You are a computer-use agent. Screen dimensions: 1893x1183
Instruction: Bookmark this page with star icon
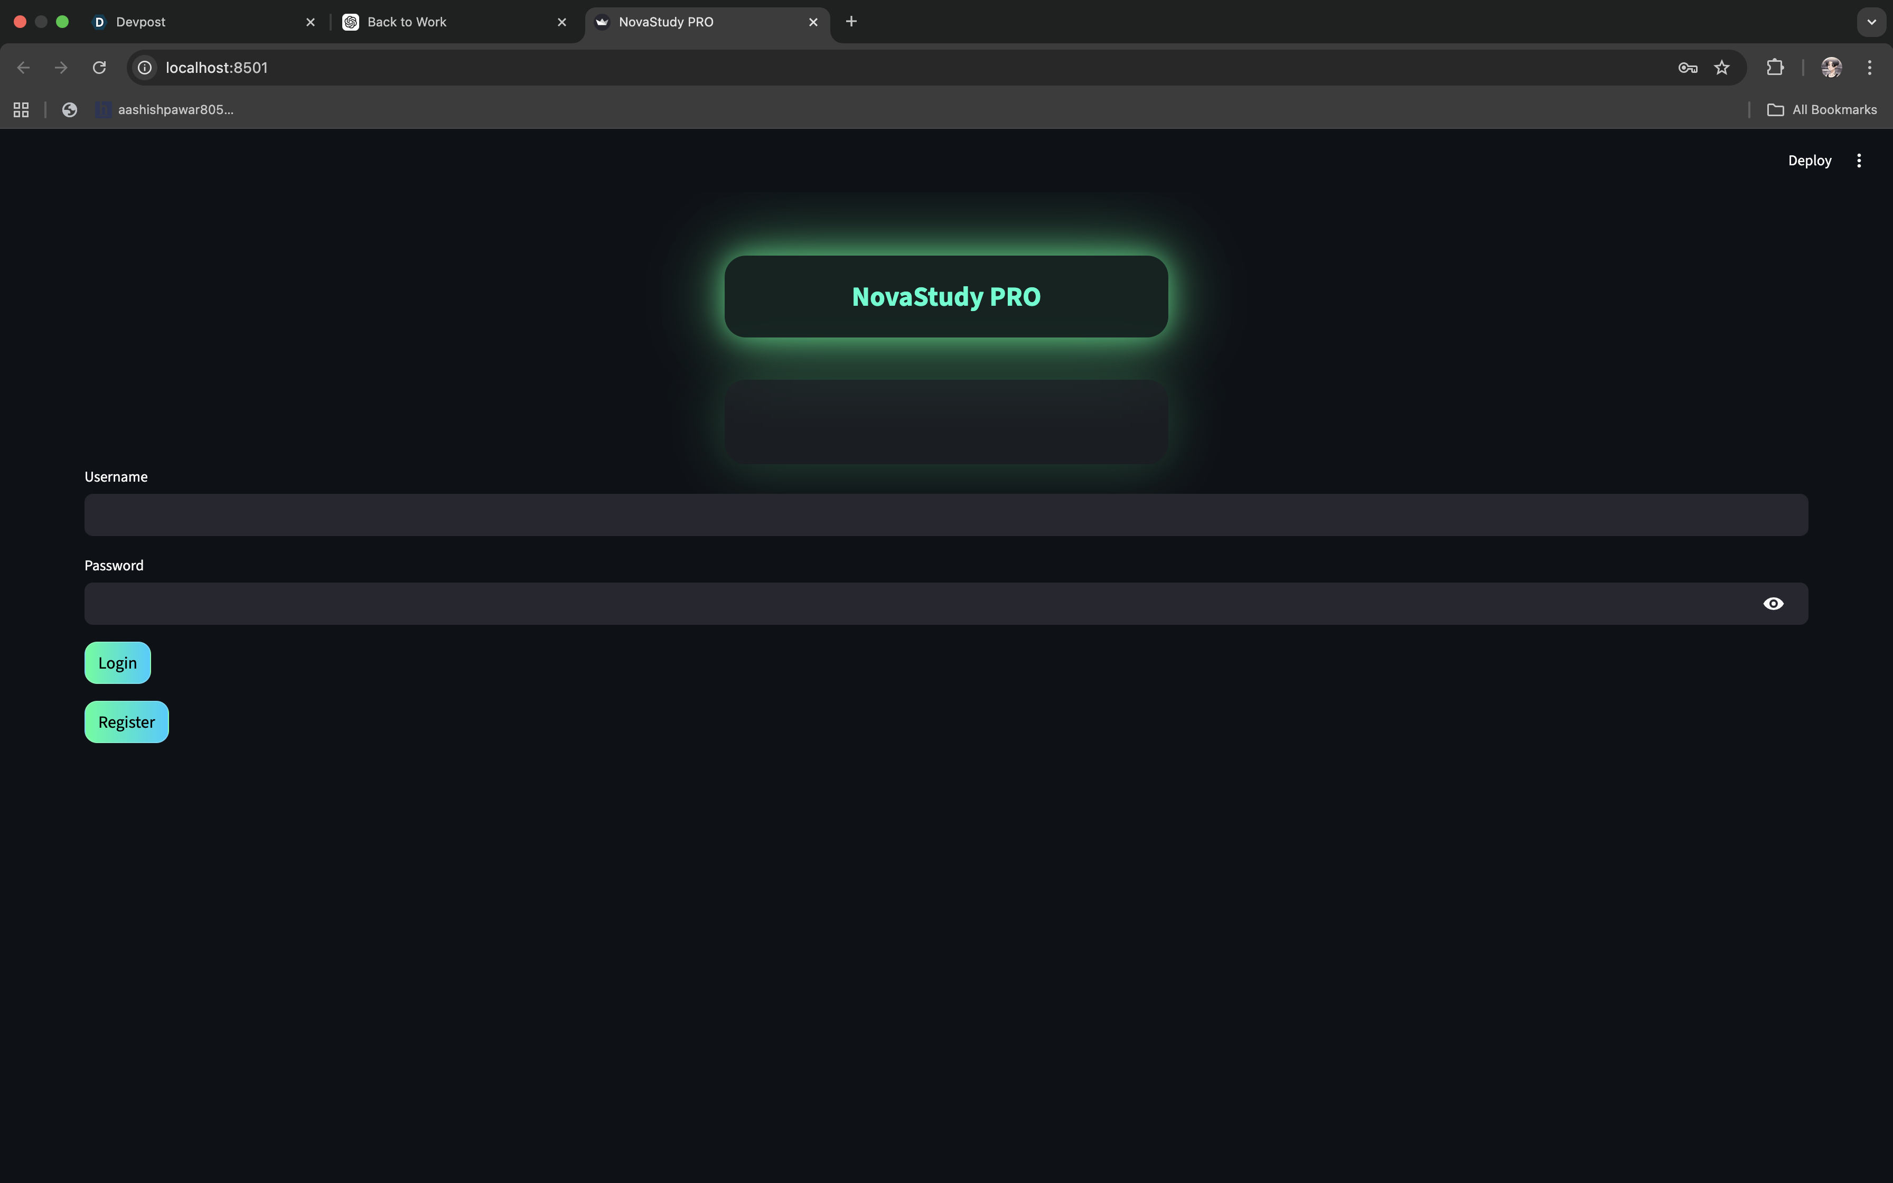click(x=1722, y=68)
